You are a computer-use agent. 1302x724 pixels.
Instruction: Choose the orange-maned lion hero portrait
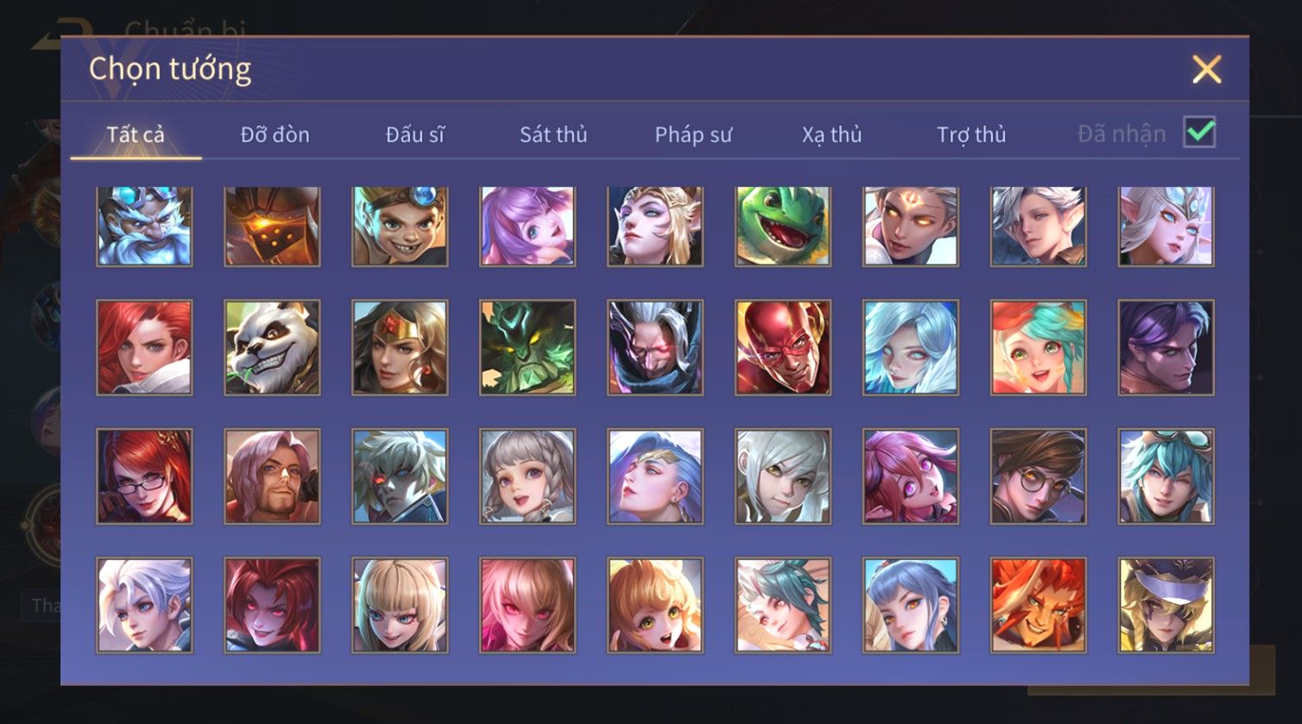click(1039, 605)
